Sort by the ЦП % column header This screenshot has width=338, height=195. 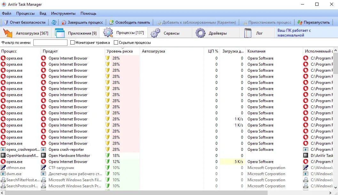pyautogui.click(x=212, y=51)
